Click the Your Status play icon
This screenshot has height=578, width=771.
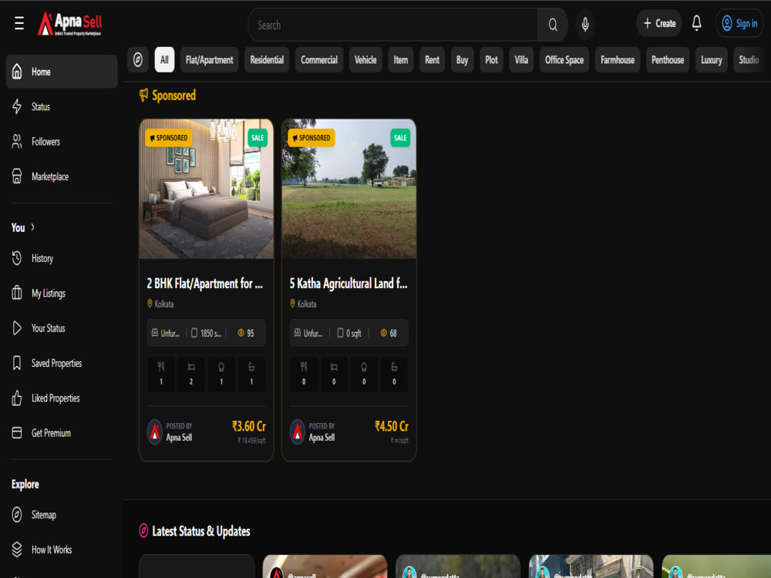[17, 328]
